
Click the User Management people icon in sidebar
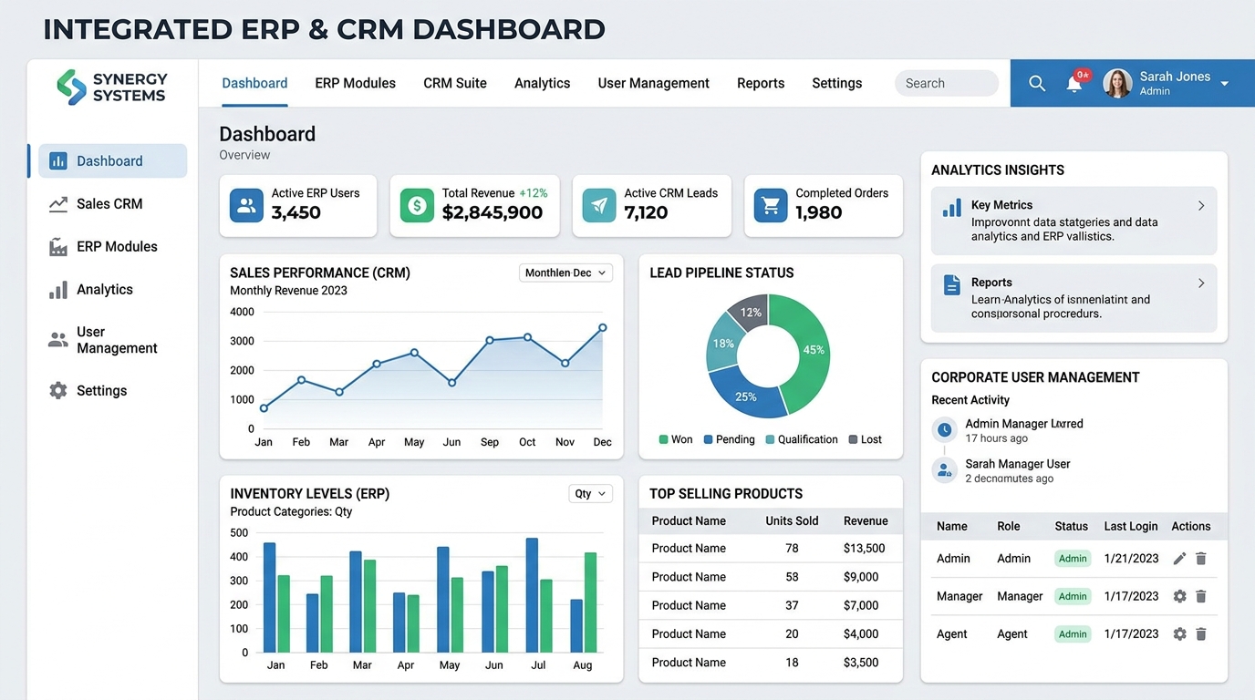coord(58,340)
